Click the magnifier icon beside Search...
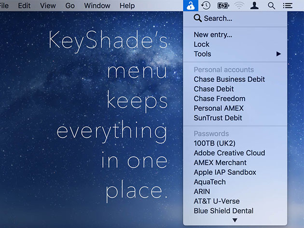304x228 pixels. click(197, 18)
